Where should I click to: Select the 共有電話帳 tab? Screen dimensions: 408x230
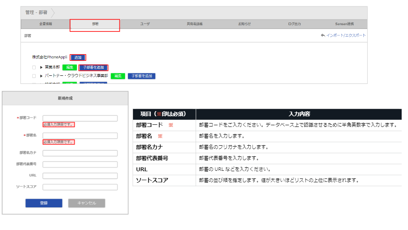click(194, 24)
